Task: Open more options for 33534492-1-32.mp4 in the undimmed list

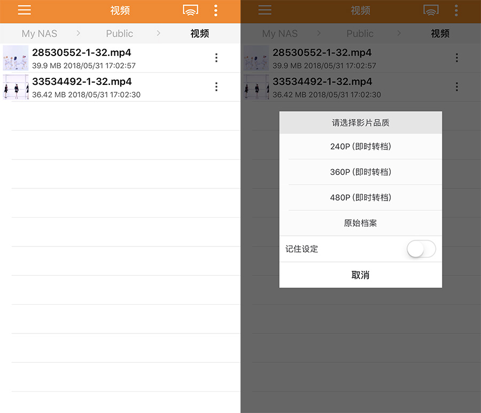Action: pos(216,86)
